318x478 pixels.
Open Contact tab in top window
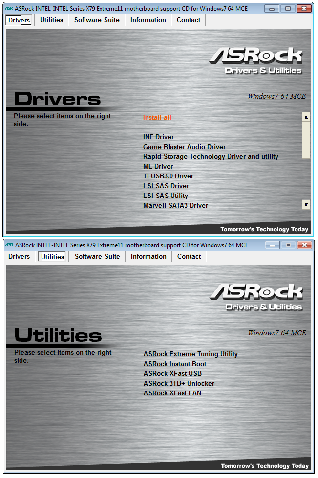(x=189, y=20)
